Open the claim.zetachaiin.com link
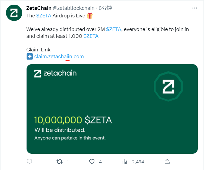This screenshot has width=204, height=170. point(59,57)
